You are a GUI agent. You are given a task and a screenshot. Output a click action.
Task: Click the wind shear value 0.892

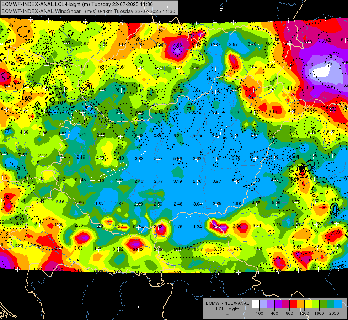(118, 249)
